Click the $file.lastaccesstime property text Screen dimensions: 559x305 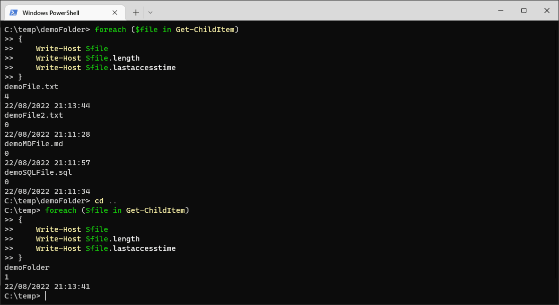coord(131,67)
